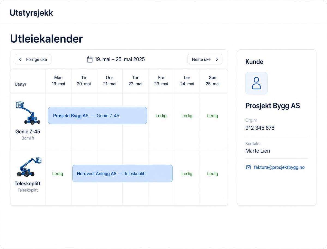Image resolution: width=327 pixels, height=249 pixels.
Task: Click the faktura@prosjektbygg.no email link
Action: click(x=279, y=167)
